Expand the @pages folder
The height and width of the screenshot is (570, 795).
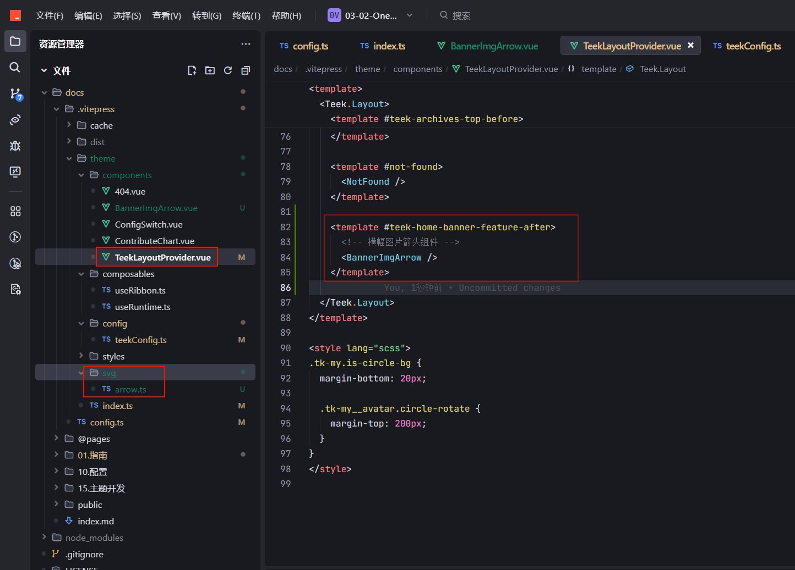pos(56,439)
